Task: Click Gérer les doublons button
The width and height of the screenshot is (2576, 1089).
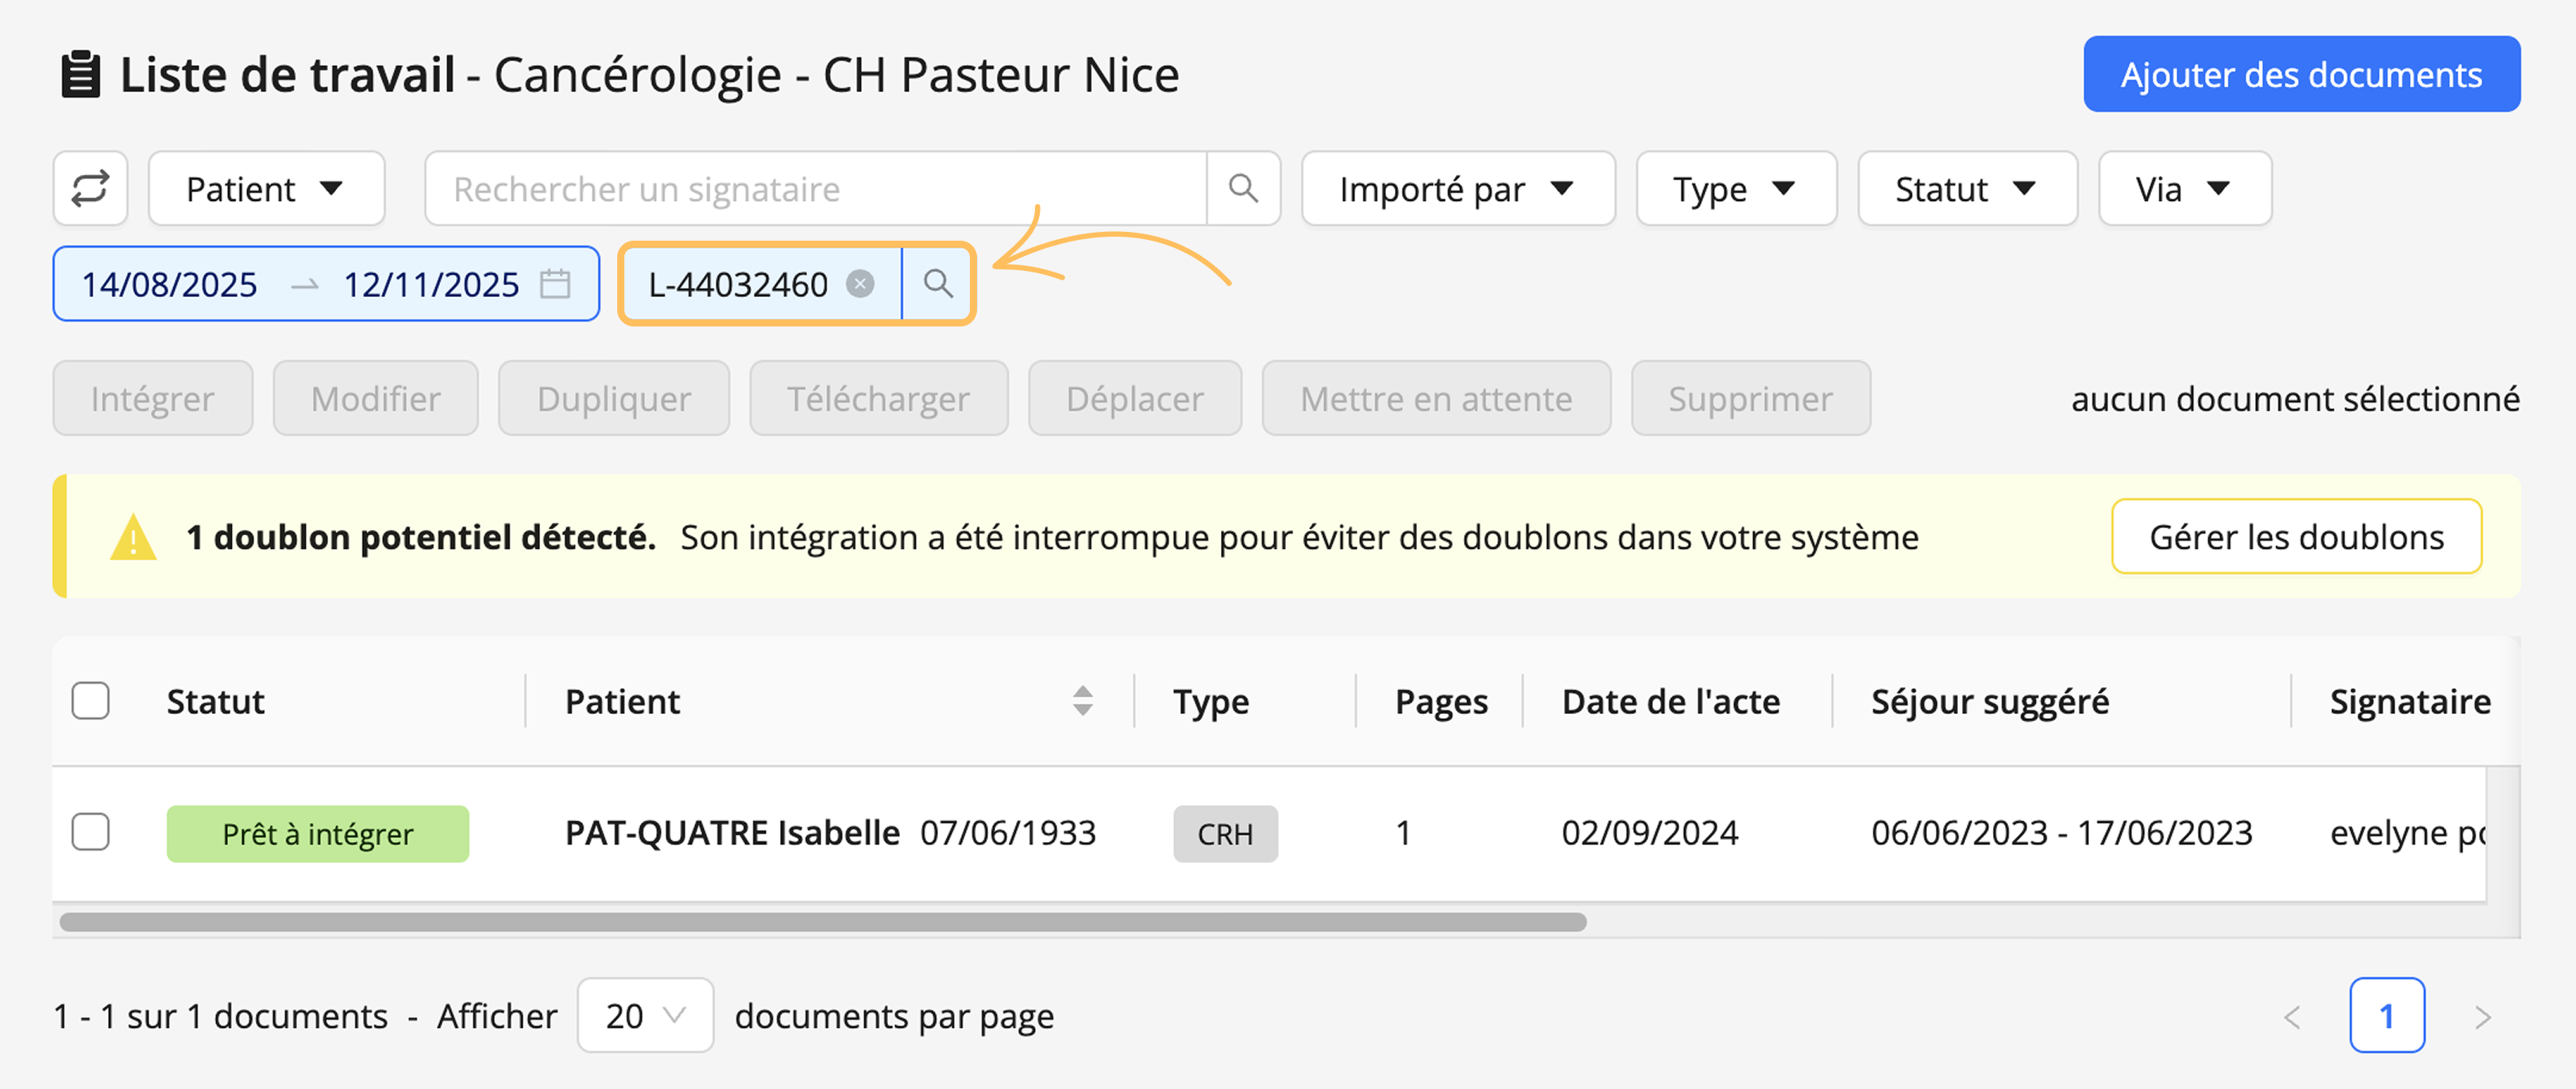Action: pyautogui.click(x=2297, y=537)
